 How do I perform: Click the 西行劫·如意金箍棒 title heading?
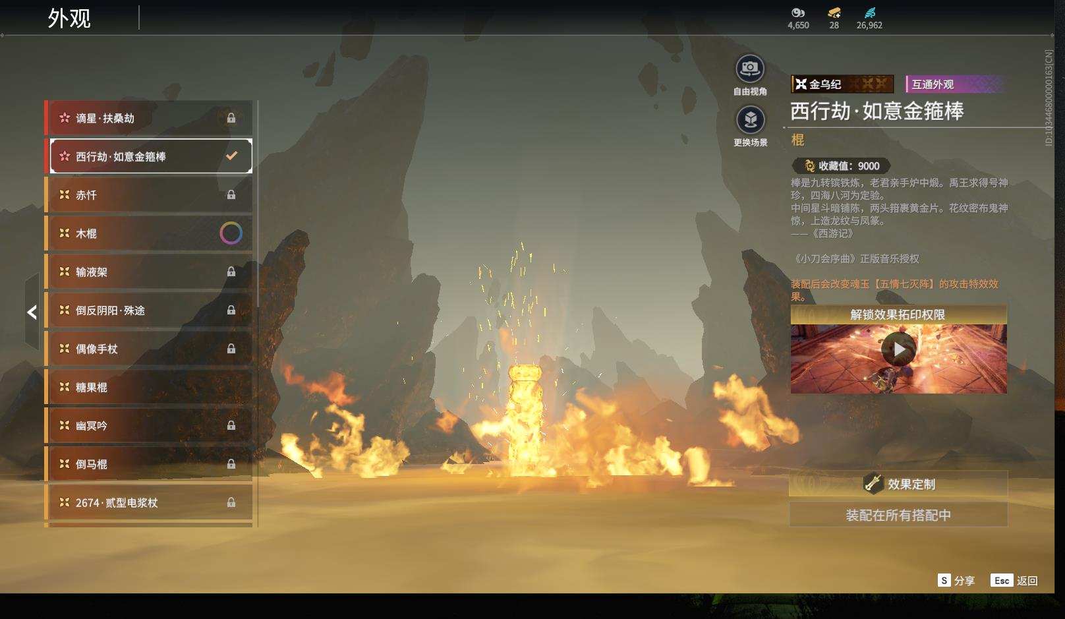[x=877, y=111]
